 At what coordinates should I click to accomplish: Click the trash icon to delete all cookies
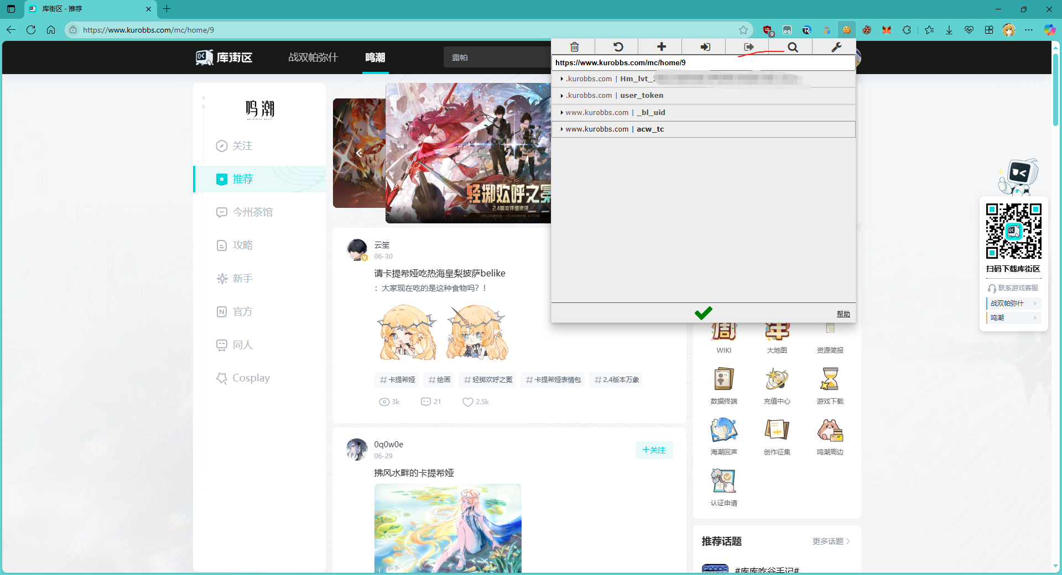pyautogui.click(x=574, y=47)
